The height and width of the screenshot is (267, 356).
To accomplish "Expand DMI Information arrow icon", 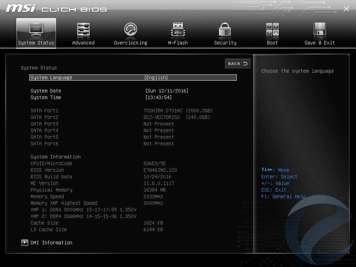I will coord(25,243).
